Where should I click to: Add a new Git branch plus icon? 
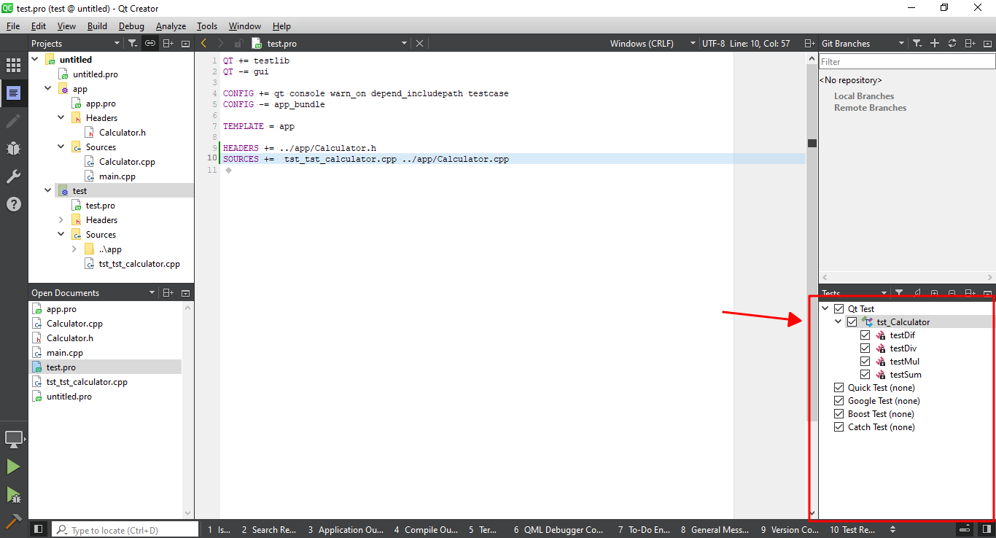[x=935, y=44]
